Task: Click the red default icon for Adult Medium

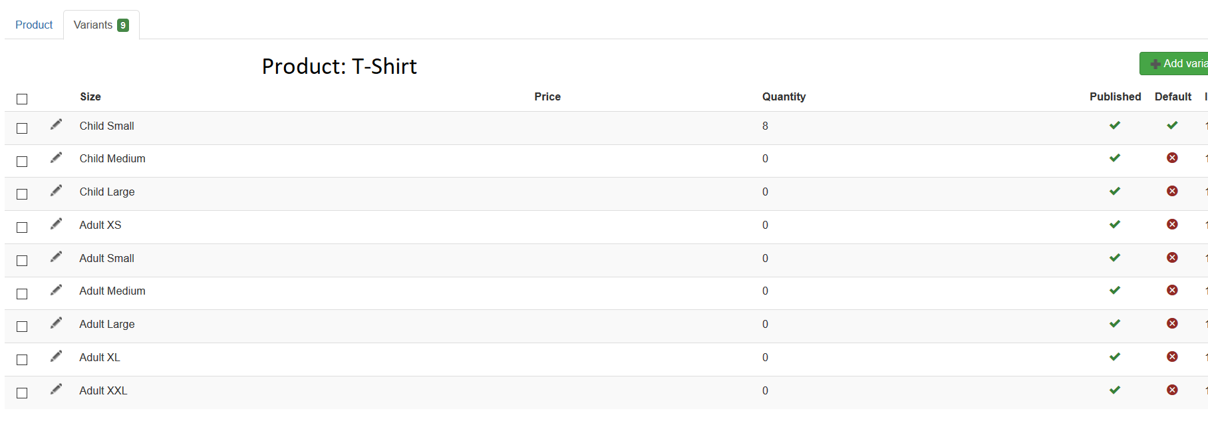Action: [x=1172, y=290]
